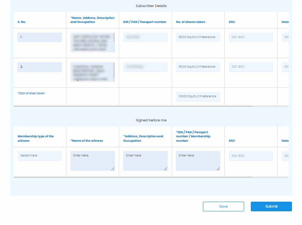Click the DIN / PAN field for subscriber 2
Image resolution: width=302 pixels, height=225 pixels.
(145, 67)
